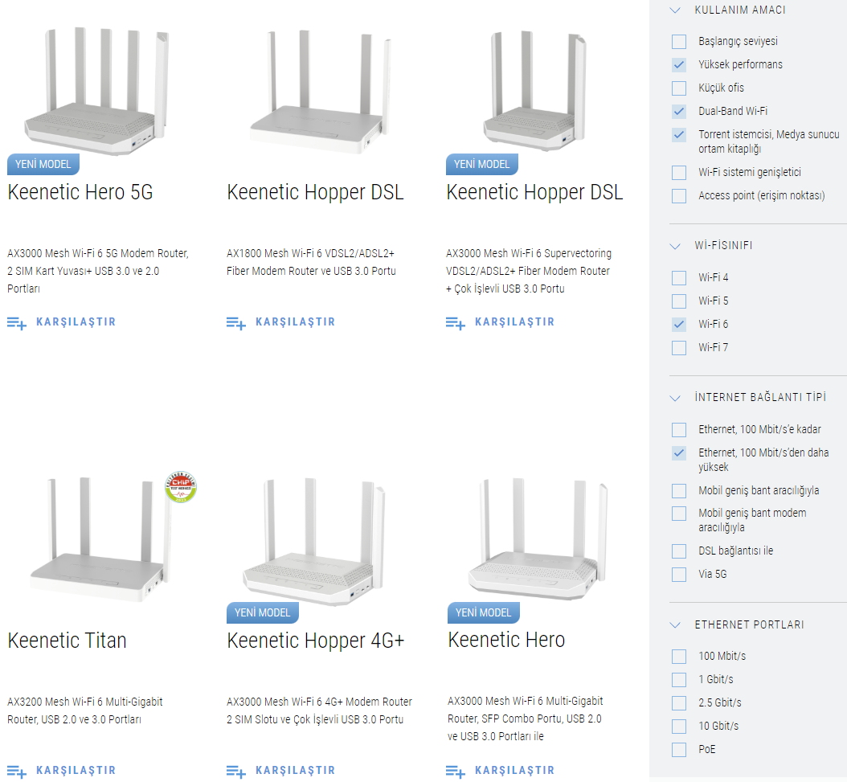Click the Torrent istemcisi, Medya sunucu label
The width and height of the screenshot is (847, 782).
click(x=769, y=141)
